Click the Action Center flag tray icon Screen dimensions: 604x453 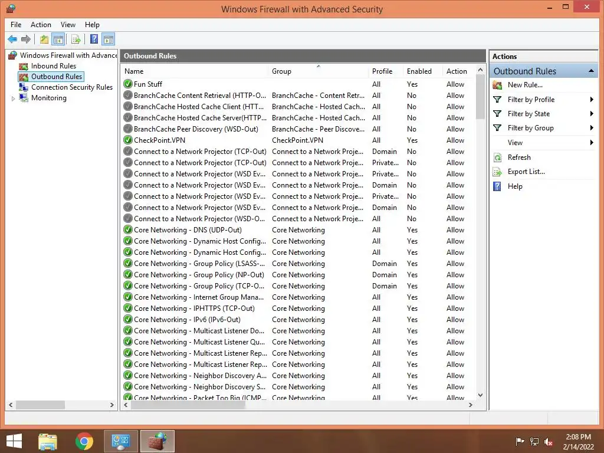(520, 442)
